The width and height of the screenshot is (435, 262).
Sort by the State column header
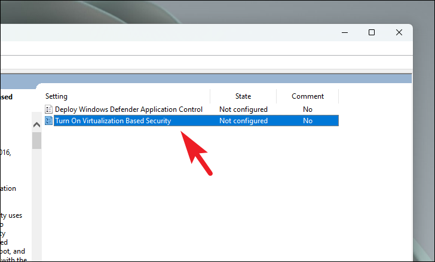tap(243, 96)
